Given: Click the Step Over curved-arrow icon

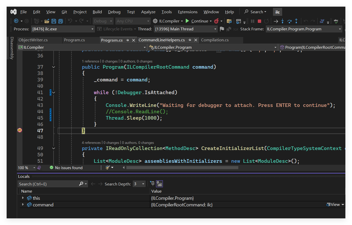Looking at the screenshot, I should (x=289, y=21).
